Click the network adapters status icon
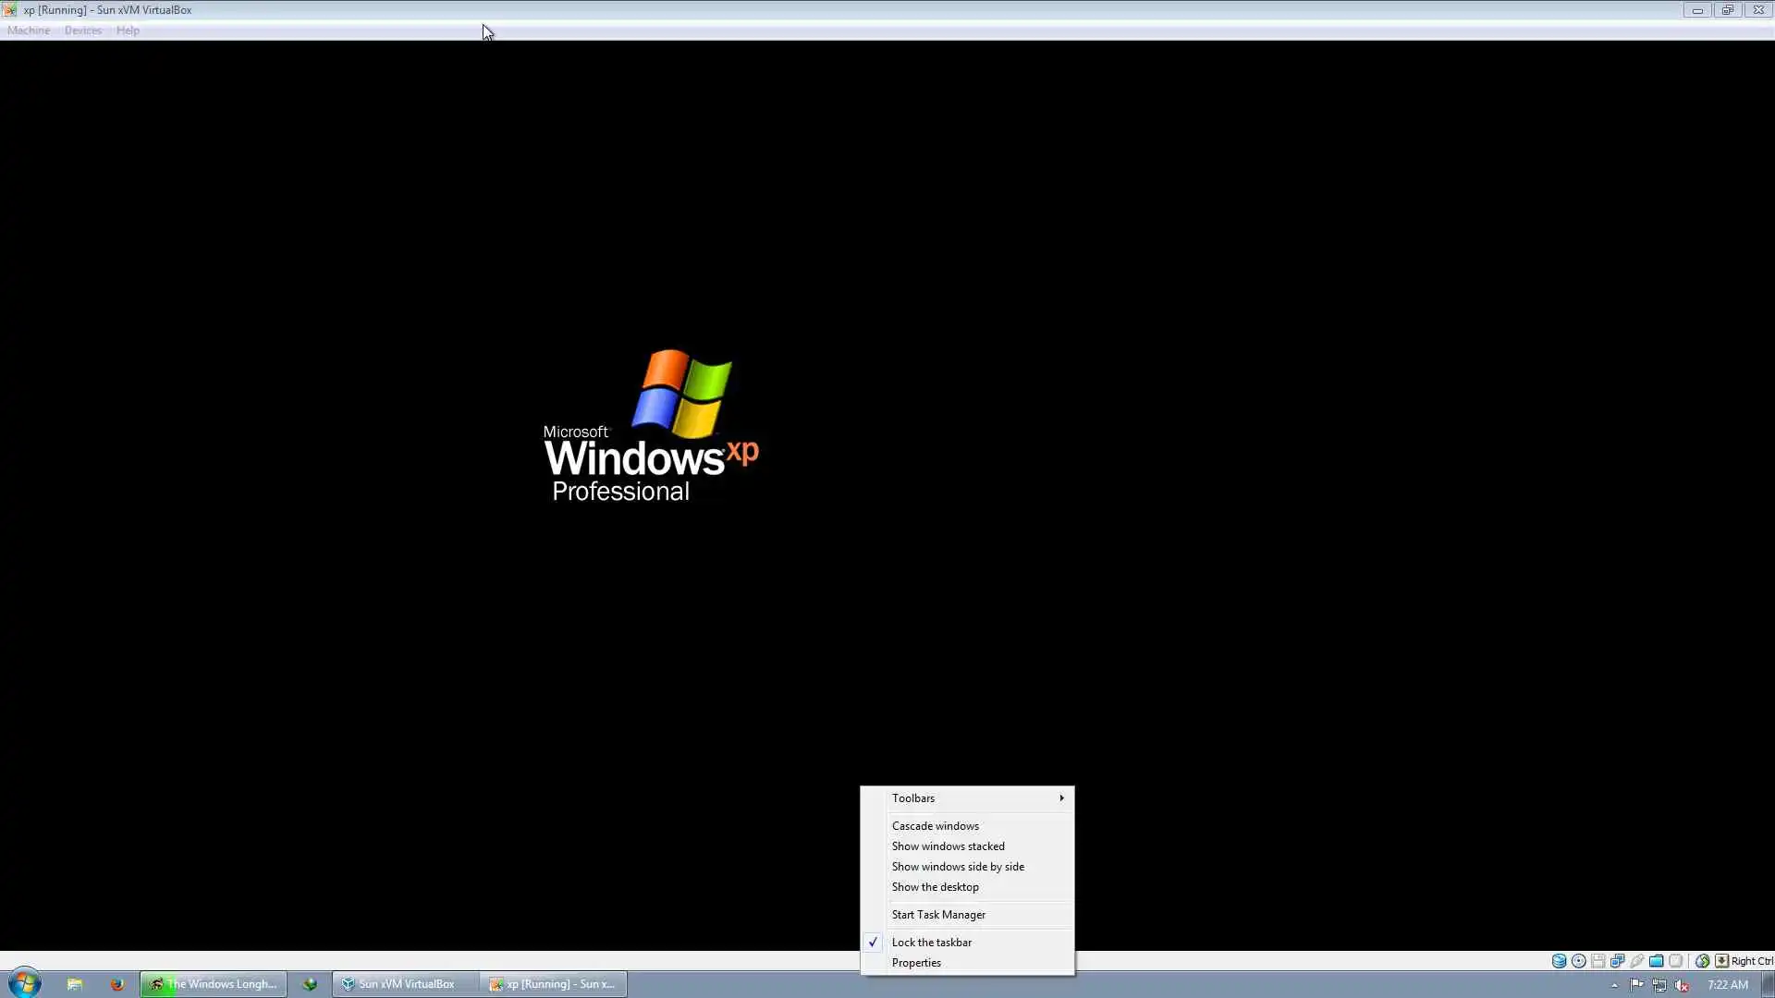 click(x=1617, y=961)
